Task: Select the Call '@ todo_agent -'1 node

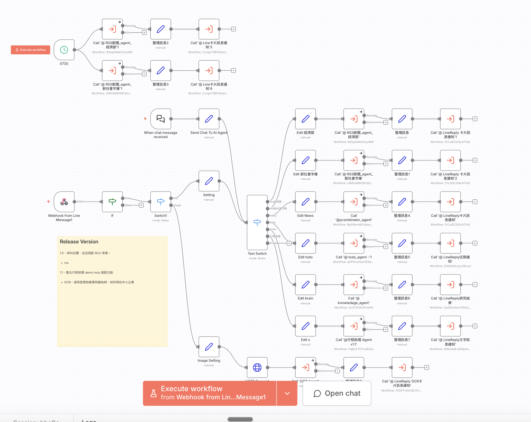Action: tap(354, 243)
